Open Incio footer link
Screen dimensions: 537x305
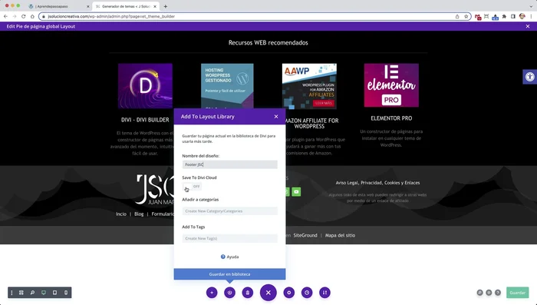click(121, 214)
